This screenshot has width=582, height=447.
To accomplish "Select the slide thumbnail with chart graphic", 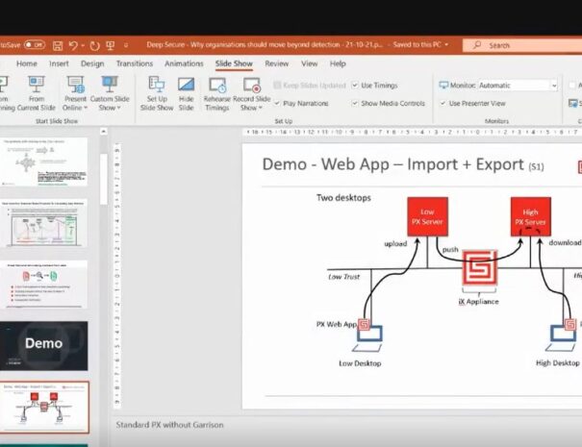I will [x=44, y=223].
